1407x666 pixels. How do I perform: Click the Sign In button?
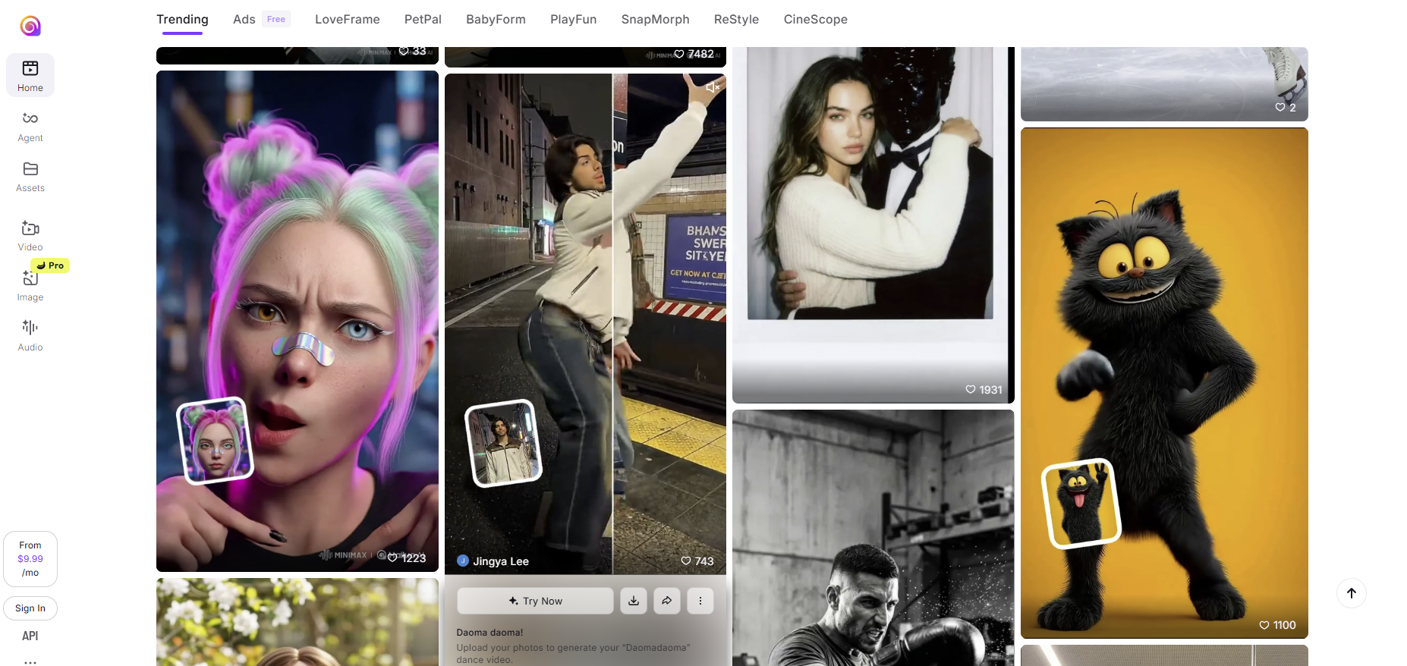[x=30, y=608]
